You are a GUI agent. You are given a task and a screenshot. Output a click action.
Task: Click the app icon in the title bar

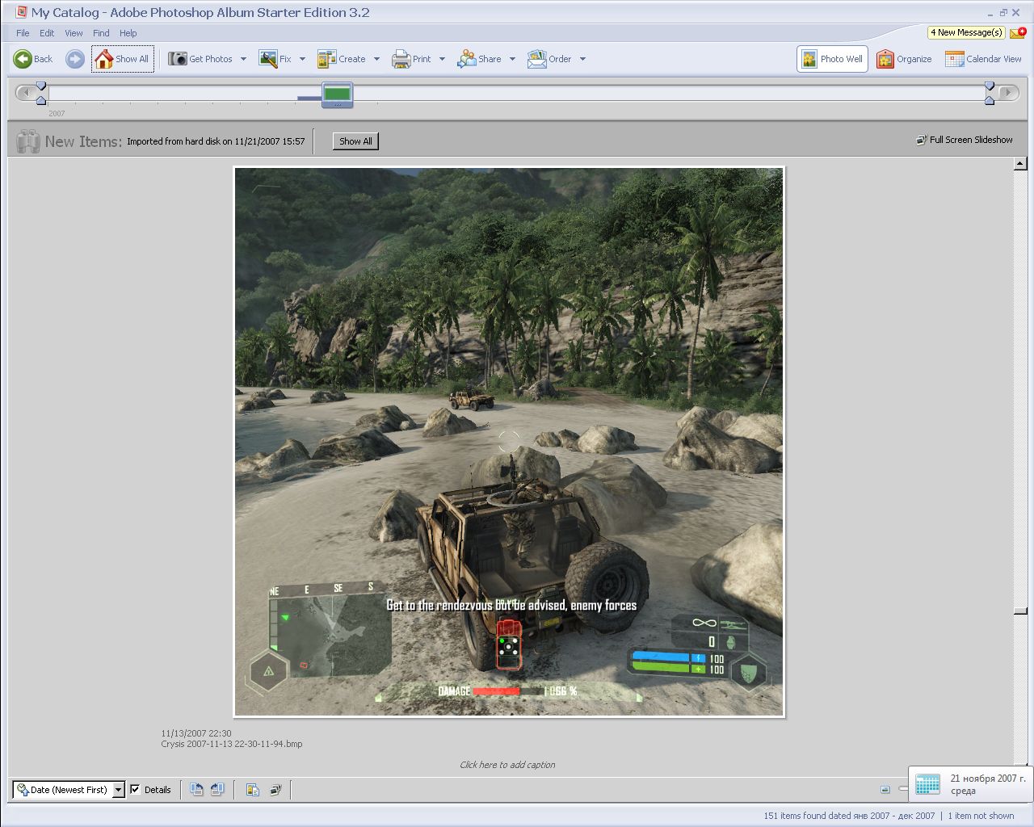(x=22, y=12)
